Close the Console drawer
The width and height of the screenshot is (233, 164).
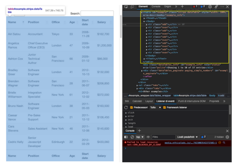pyautogui.click(x=227, y=131)
